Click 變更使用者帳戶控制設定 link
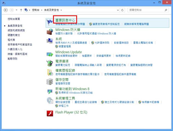Viewport: 173px width, 131px height. [106, 24]
